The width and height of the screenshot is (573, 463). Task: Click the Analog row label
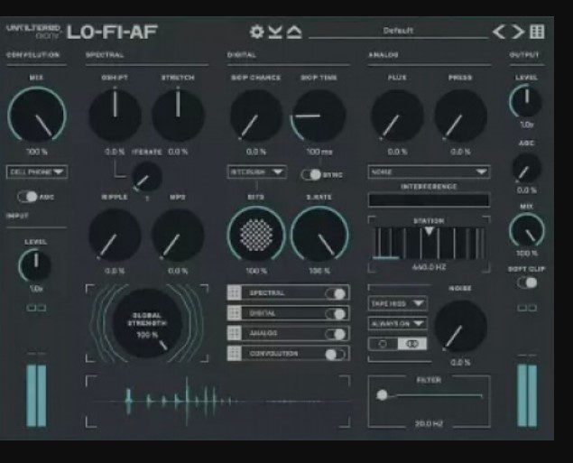(x=263, y=334)
